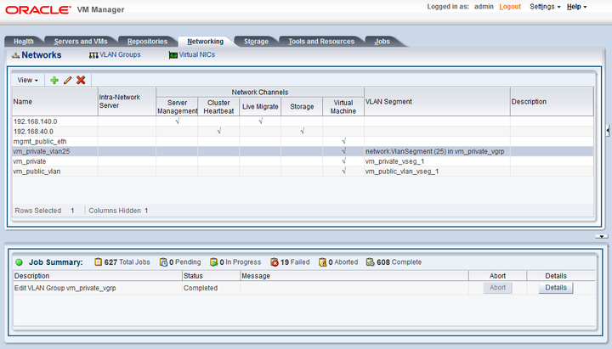The height and width of the screenshot is (349, 612).
Task: Click the Status column header in jobs table
Action: (x=211, y=276)
